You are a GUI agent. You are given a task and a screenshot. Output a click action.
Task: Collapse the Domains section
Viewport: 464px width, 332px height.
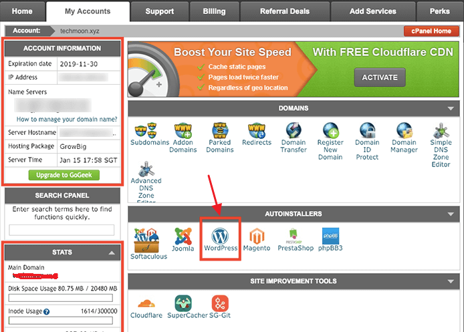(451, 108)
